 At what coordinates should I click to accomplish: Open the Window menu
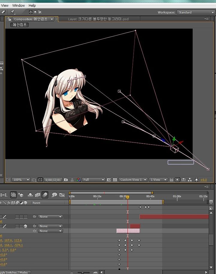coord(19,5)
